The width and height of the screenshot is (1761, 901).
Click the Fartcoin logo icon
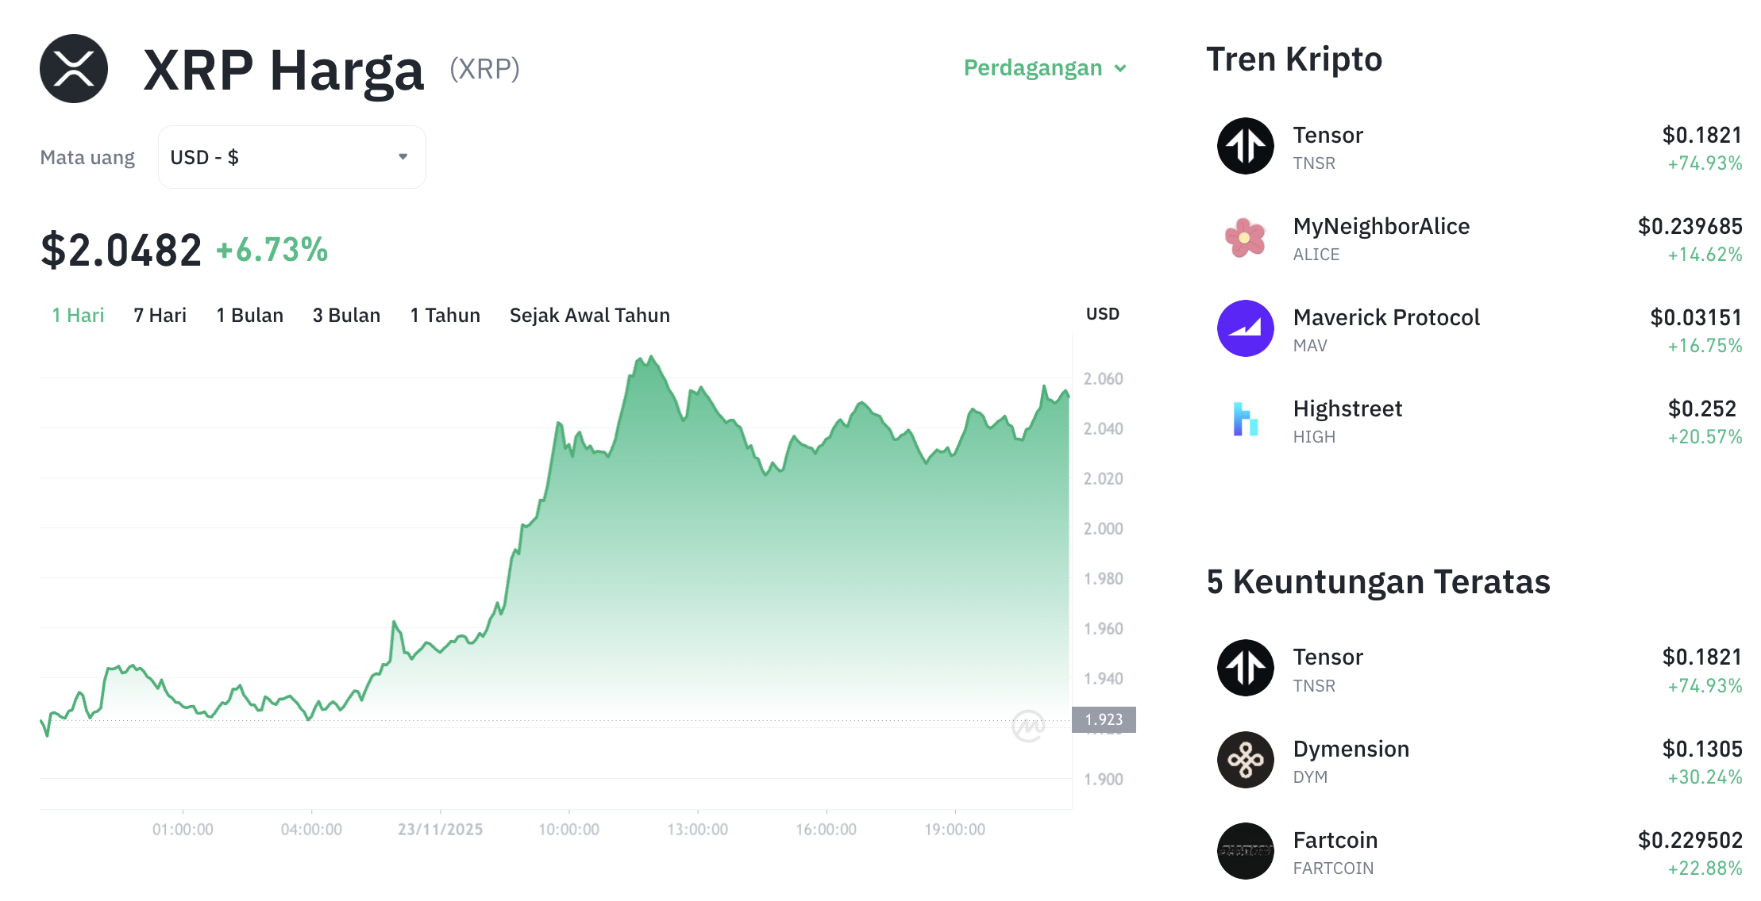pyautogui.click(x=1245, y=852)
